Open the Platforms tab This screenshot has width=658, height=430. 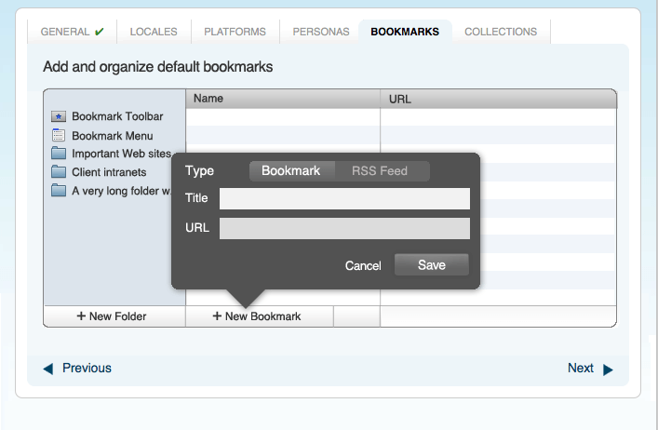[235, 32]
